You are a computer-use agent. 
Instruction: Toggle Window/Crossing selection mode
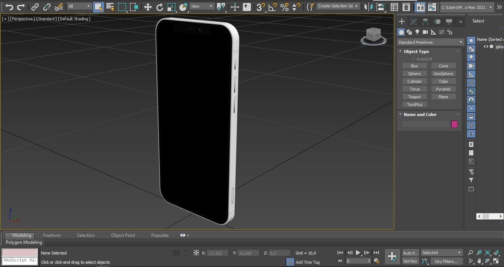click(134, 7)
